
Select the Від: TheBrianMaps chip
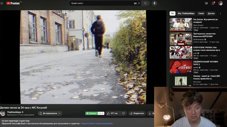coord(186,13)
